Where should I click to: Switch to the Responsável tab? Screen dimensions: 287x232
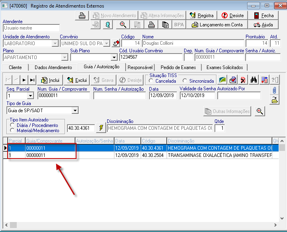tap(140, 67)
